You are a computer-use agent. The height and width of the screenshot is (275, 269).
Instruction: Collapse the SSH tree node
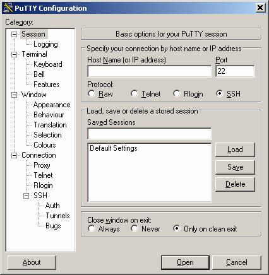tap(26, 196)
